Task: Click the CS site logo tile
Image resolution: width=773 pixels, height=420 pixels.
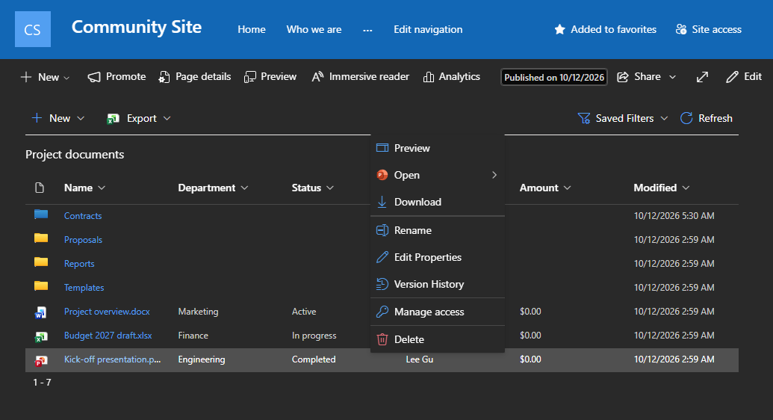Action: click(33, 29)
